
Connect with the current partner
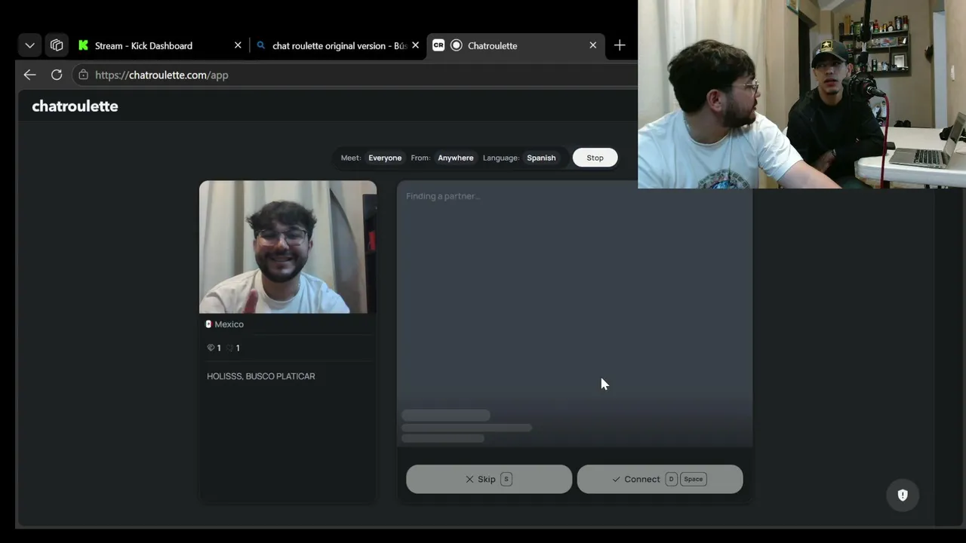660,479
